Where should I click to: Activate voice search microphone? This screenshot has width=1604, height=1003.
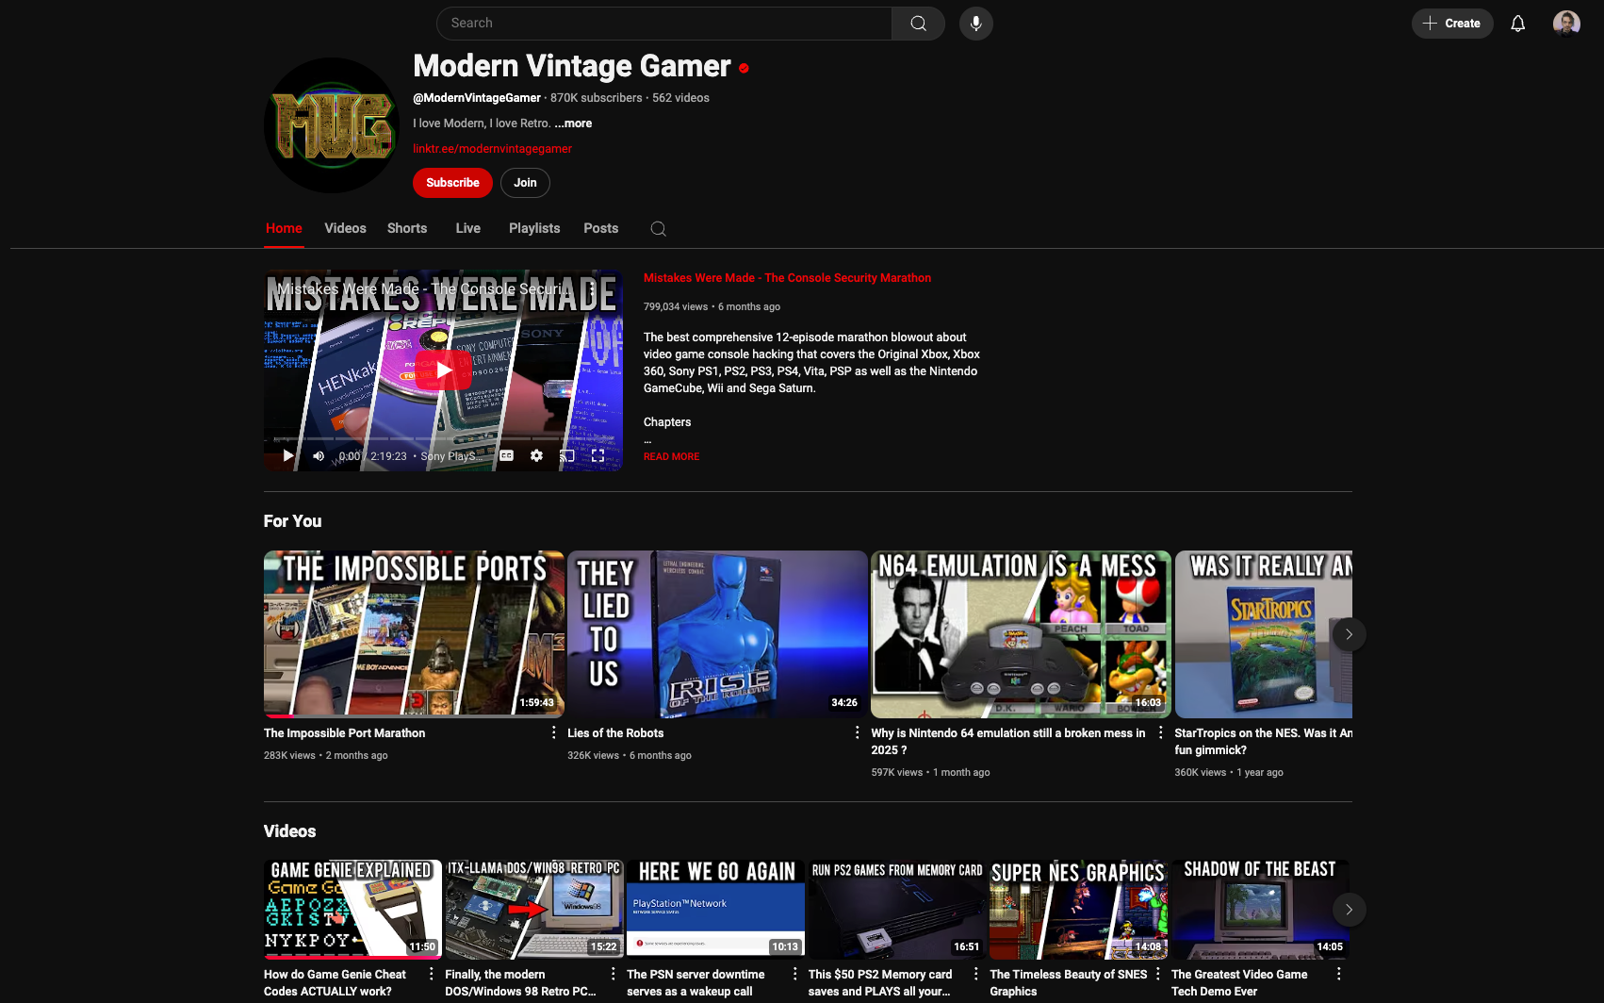click(976, 24)
